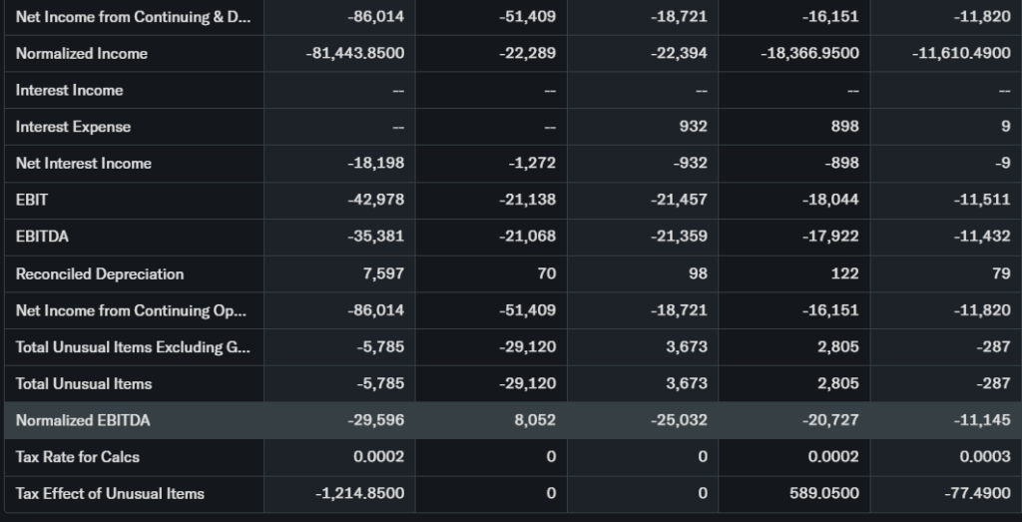Click the Normalized EBITDA value -25,032
1022x522 pixels.
(x=679, y=420)
